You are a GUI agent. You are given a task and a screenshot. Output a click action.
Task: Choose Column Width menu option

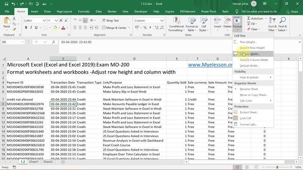(253, 54)
